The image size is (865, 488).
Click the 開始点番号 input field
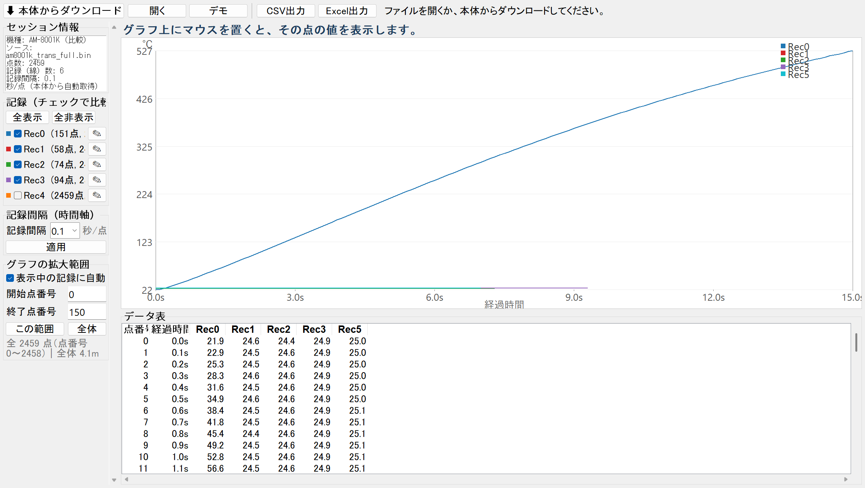pyautogui.click(x=87, y=294)
